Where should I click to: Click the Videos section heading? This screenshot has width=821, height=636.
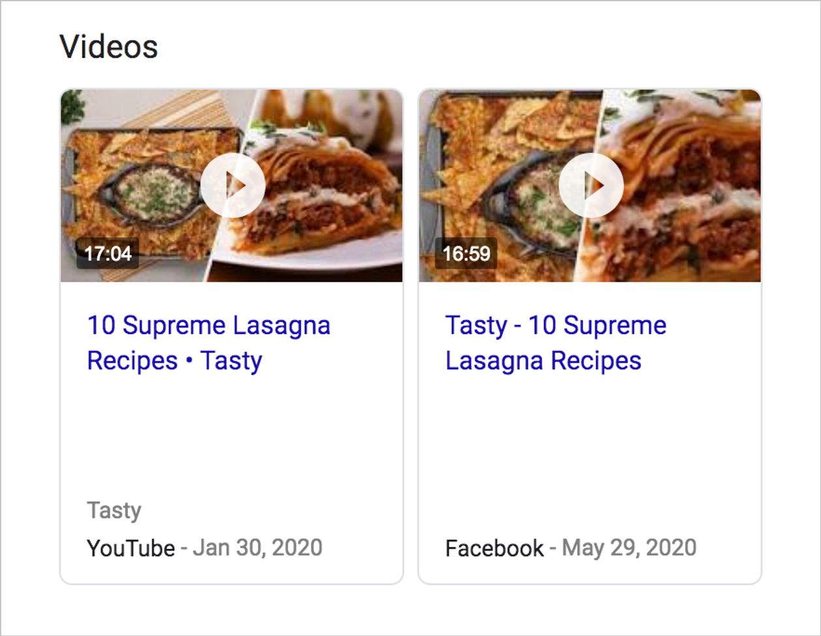coord(109,47)
